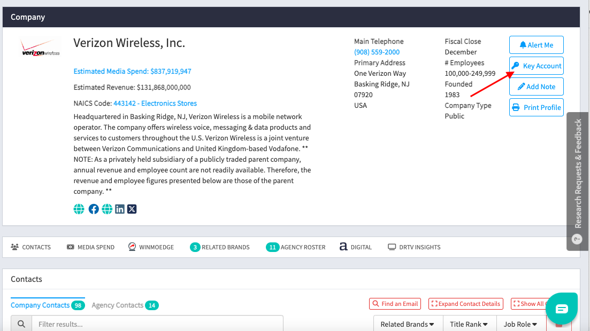
Task: Click the Filter results input field
Action: pos(157,324)
